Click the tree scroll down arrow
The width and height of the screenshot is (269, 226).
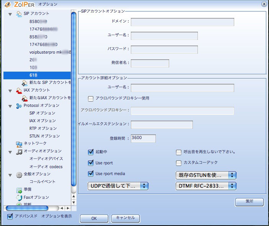click(x=73, y=203)
